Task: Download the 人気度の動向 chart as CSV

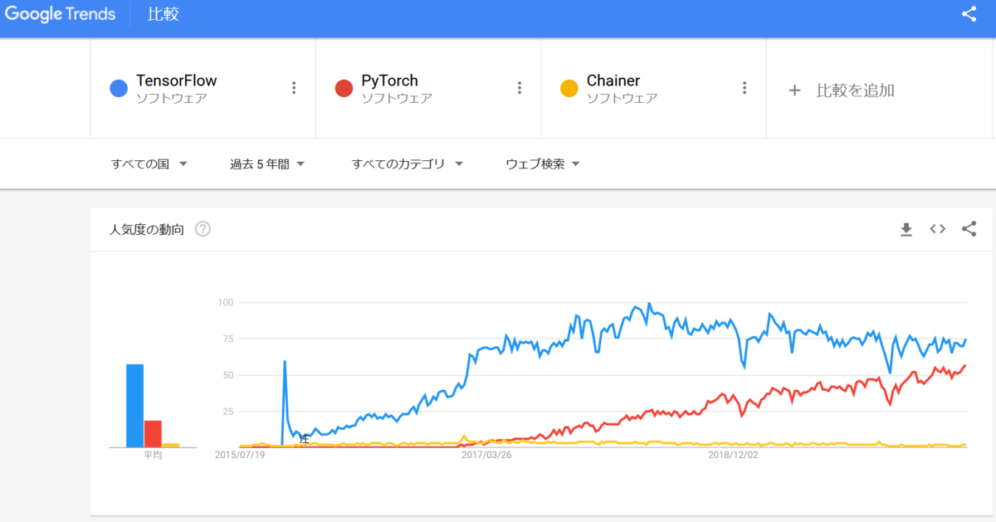Action: [x=906, y=229]
